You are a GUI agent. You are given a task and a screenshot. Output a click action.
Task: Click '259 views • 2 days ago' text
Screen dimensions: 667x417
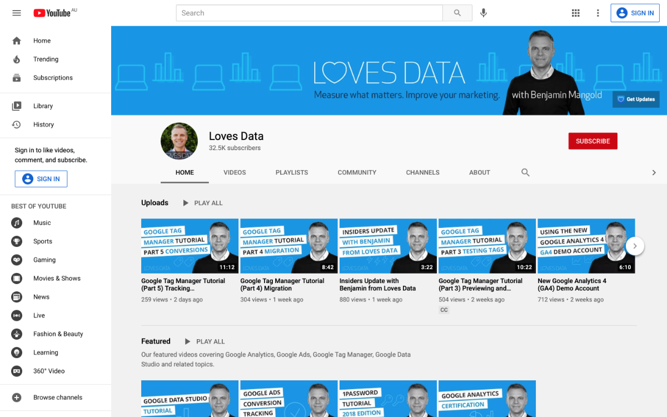point(172,300)
